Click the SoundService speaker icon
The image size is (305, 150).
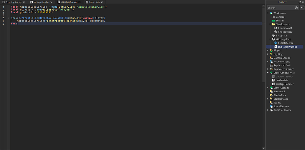tap(271, 106)
